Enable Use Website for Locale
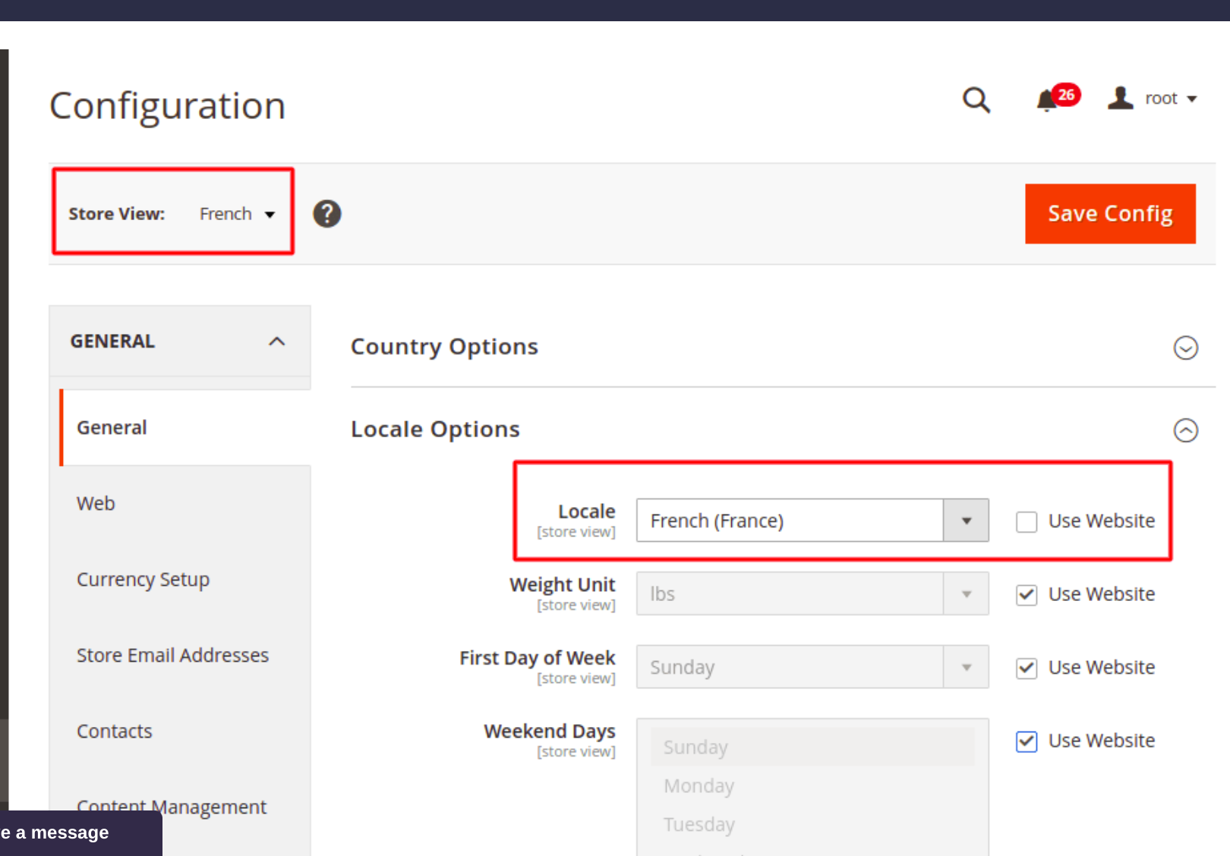This screenshot has height=856, width=1230. pyautogui.click(x=1027, y=522)
